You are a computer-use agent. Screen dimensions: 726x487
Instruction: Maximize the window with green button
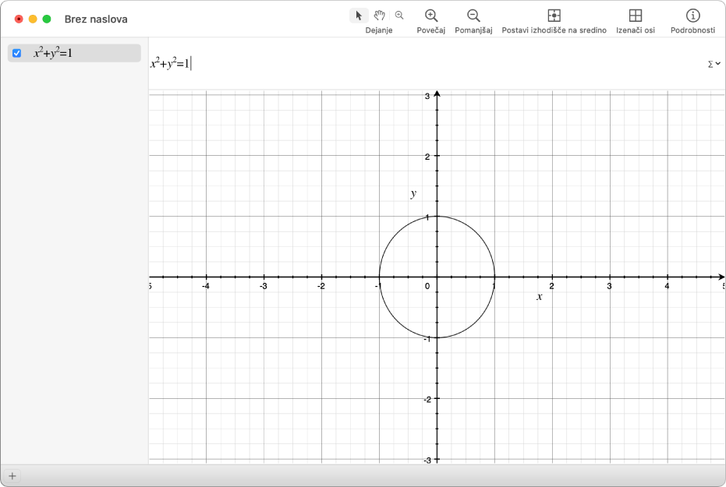pyautogui.click(x=47, y=19)
